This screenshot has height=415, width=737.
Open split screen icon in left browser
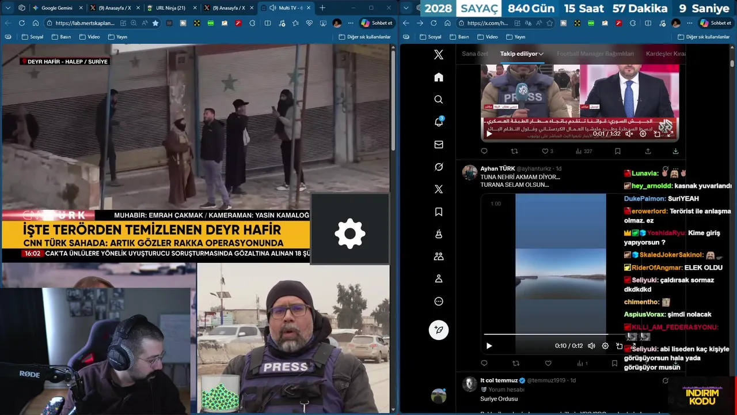click(x=268, y=23)
